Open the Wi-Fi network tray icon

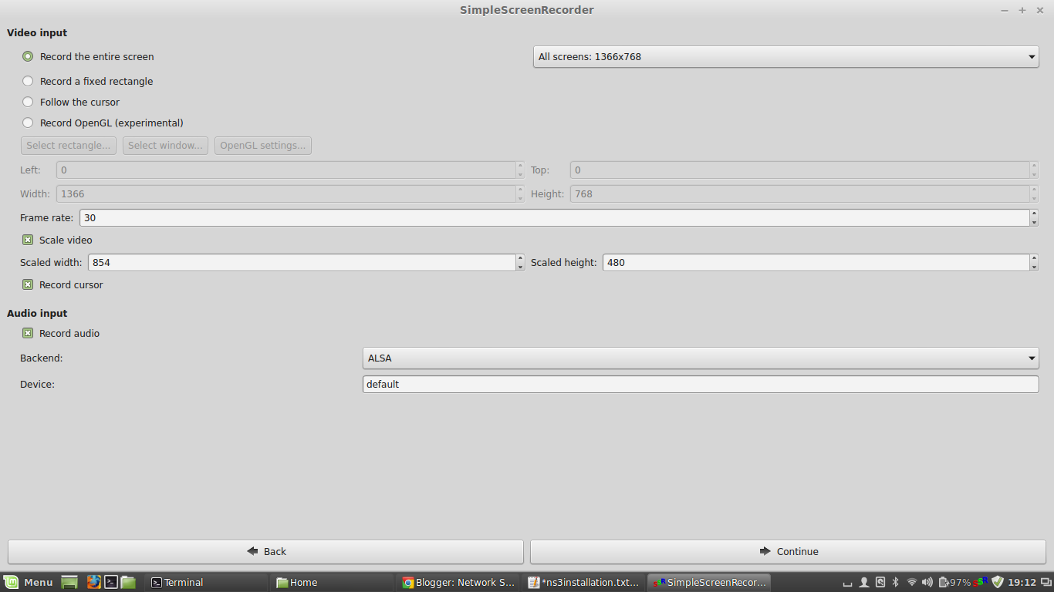pyautogui.click(x=912, y=582)
